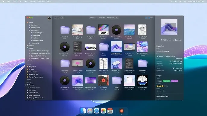
Task: Open the Context Is All You Need item
Action: click(37, 56)
